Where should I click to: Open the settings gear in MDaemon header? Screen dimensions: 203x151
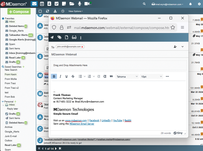point(199,4)
